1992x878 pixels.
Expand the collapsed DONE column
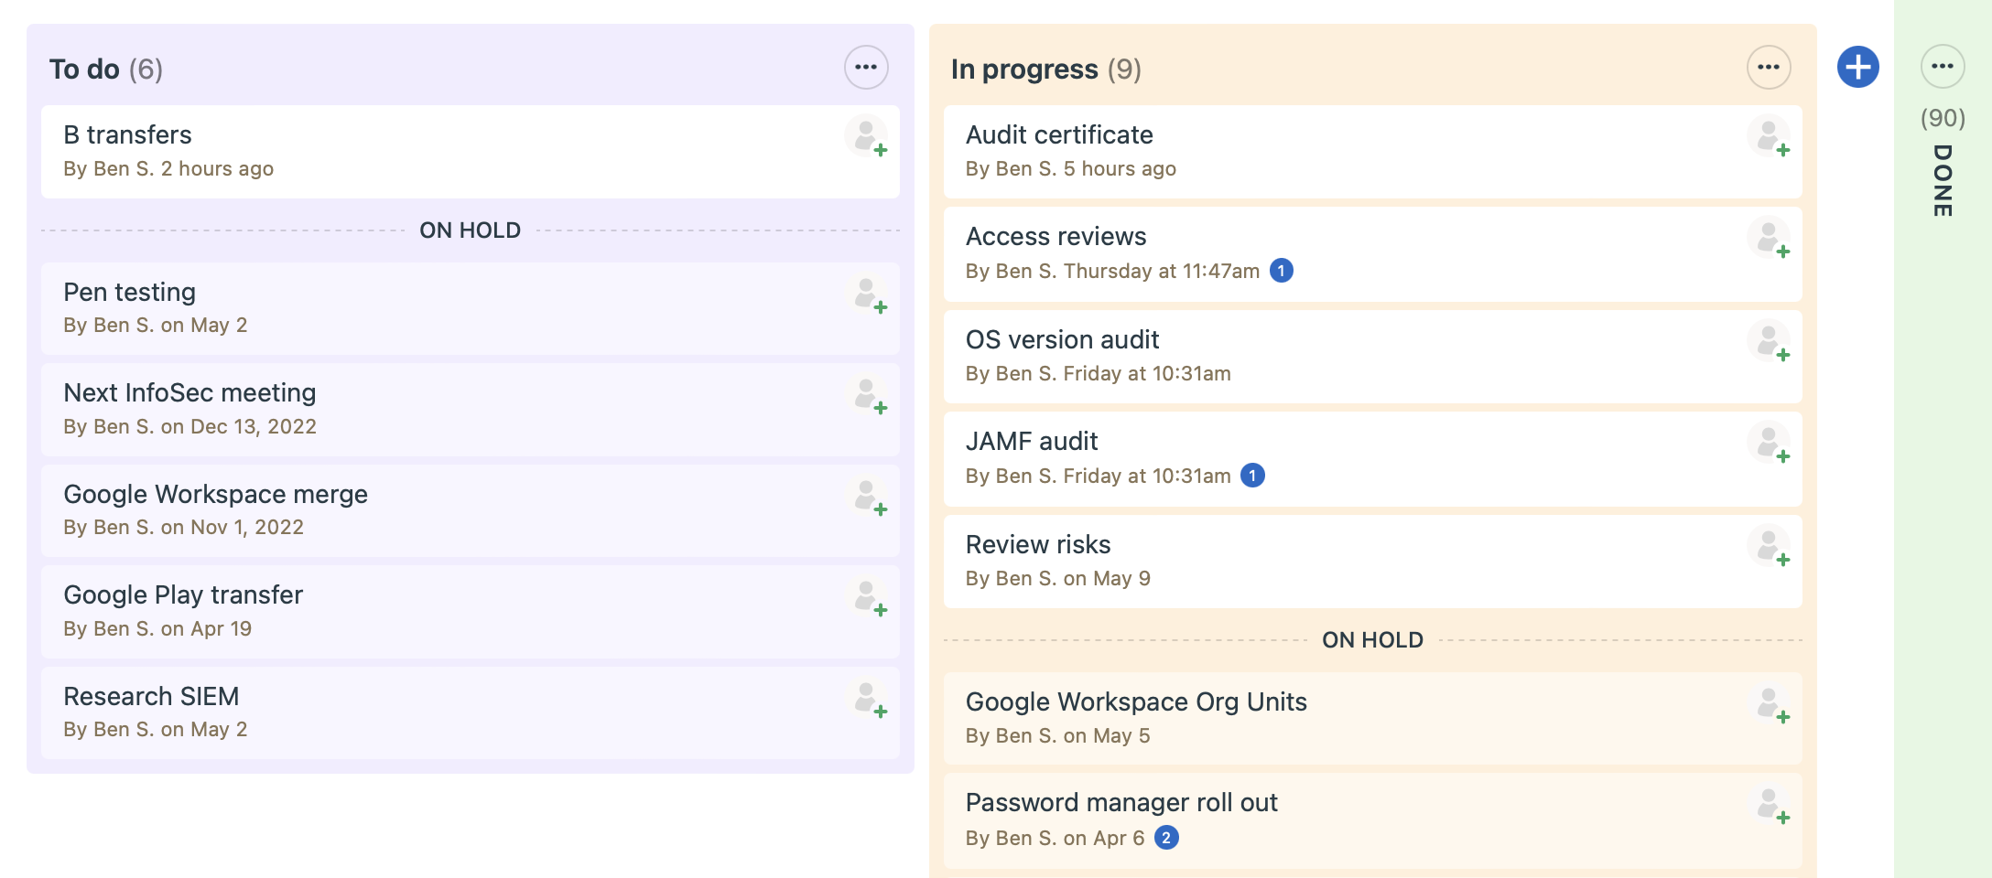pyautogui.click(x=1943, y=181)
